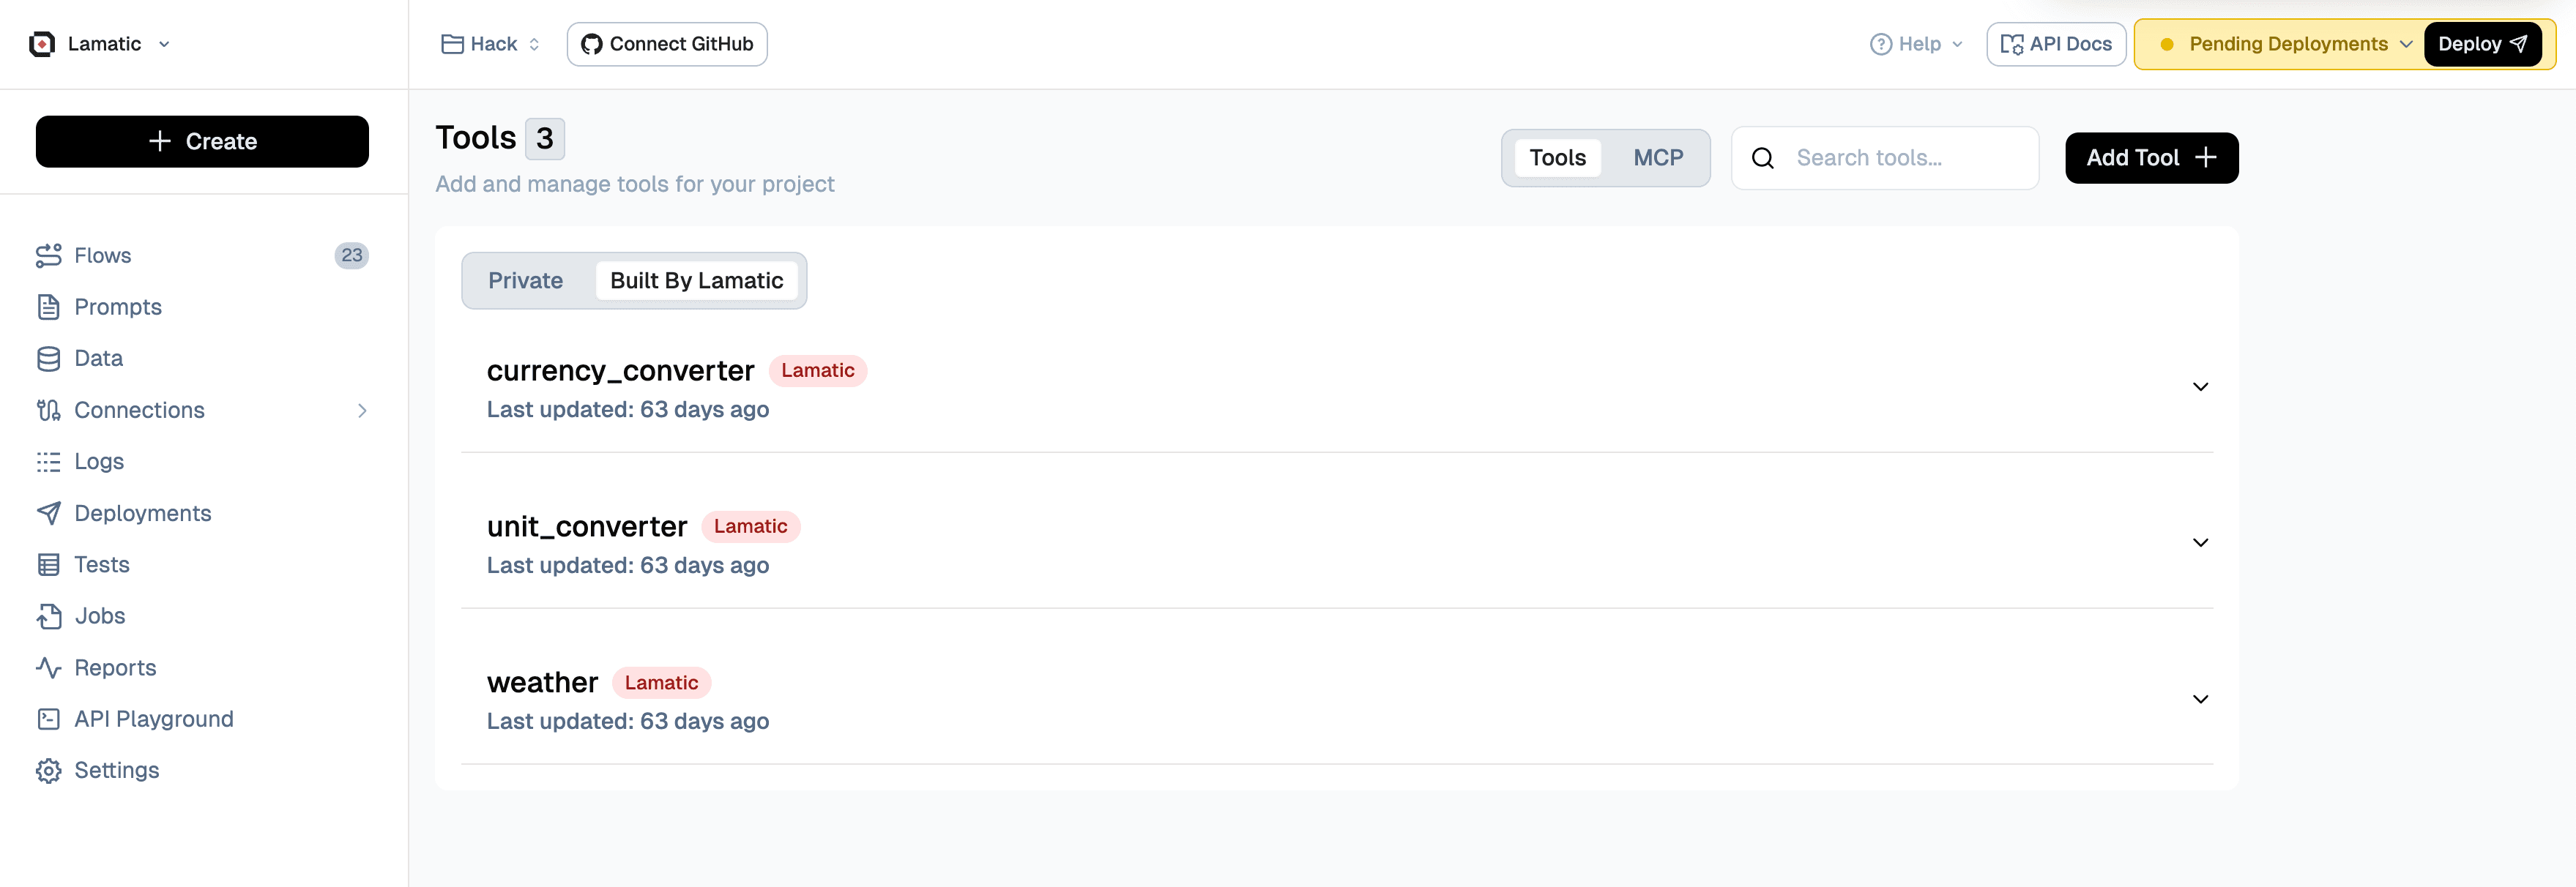Expand the weather tool details
The width and height of the screenshot is (2576, 887).
click(x=2199, y=699)
